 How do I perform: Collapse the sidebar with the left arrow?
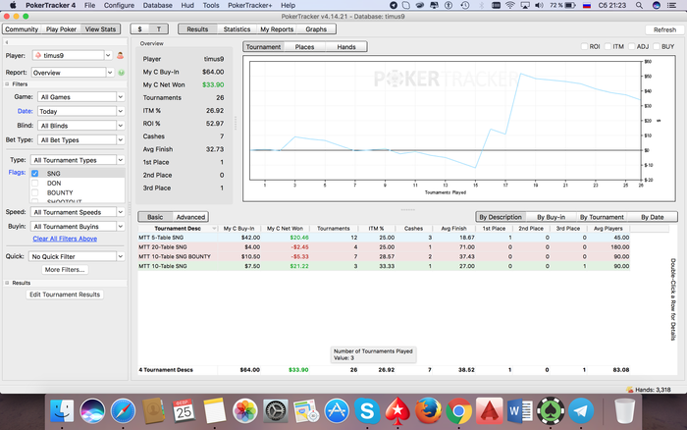(x=7, y=42)
